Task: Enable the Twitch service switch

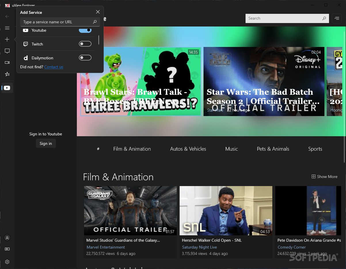Action: tap(85, 44)
